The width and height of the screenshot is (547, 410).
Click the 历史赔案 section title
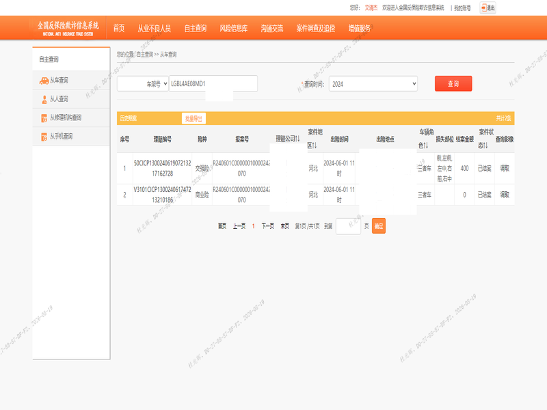click(129, 118)
